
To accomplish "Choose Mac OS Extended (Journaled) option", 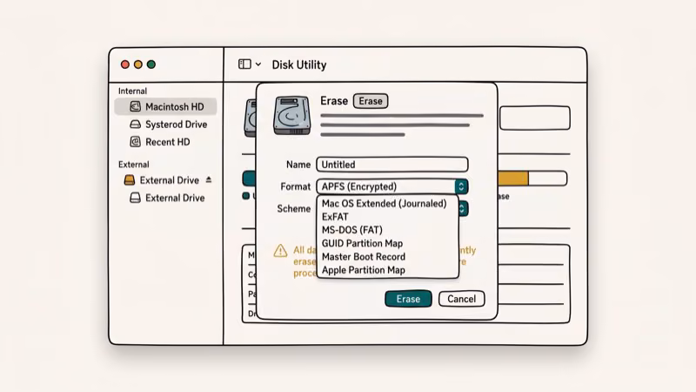I will [384, 204].
